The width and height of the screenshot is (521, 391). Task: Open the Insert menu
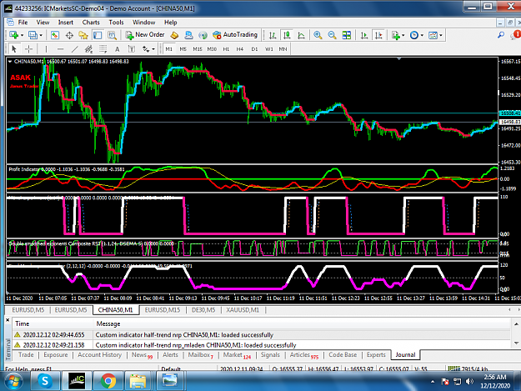click(x=66, y=23)
